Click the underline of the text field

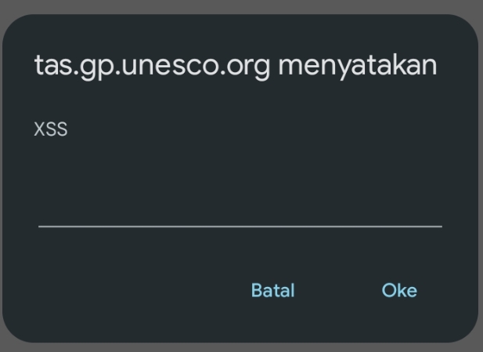[240, 226]
